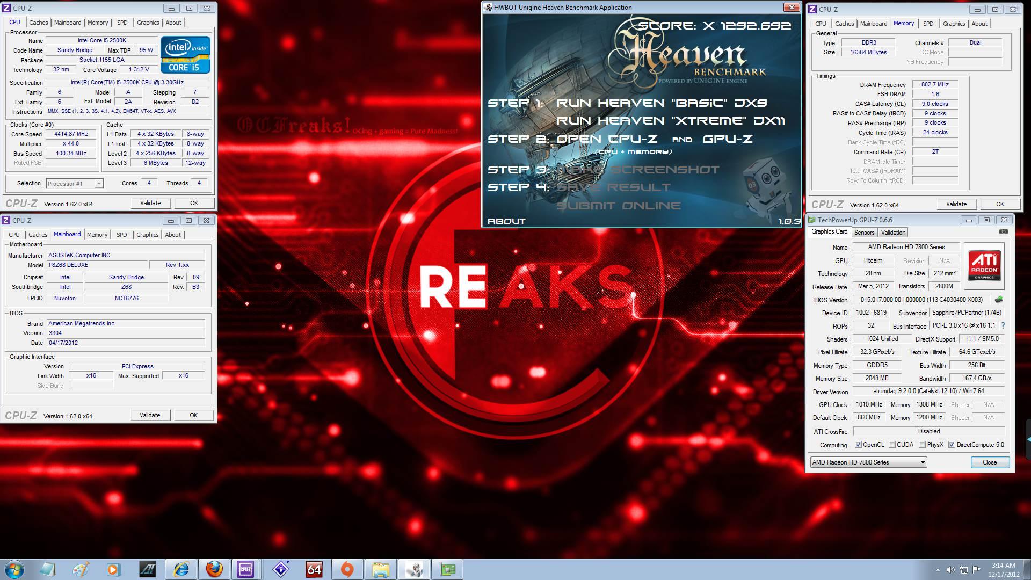This screenshot has width=1031, height=580.
Task: Click STEP 2 OPEN CPU-Z link
Action: [x=607, y=139]
